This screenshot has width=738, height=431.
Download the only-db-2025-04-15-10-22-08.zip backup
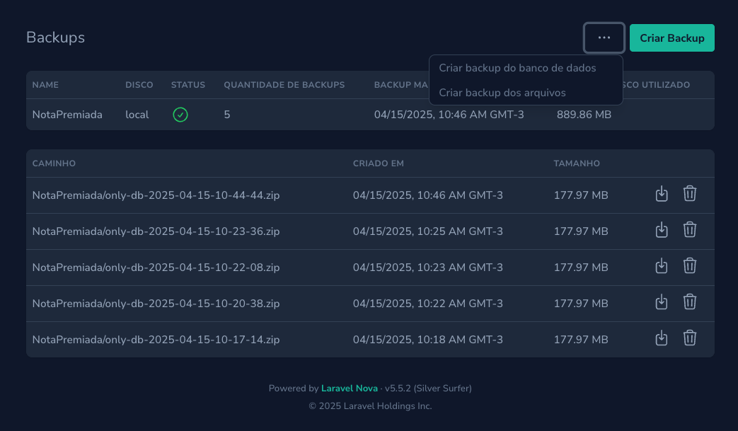coord(662,266)
